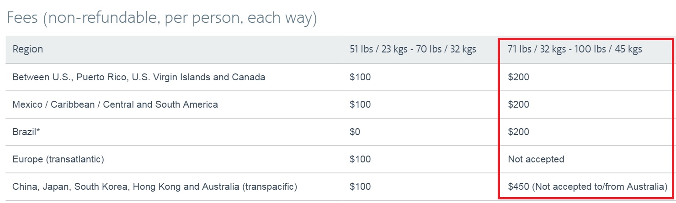Click the 51 lbs - 70 lbs column header
Image resolution: width=676 pixels, height=203 pixels.
[413, 49]
